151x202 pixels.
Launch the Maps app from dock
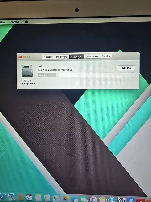[x=56, y=198]
